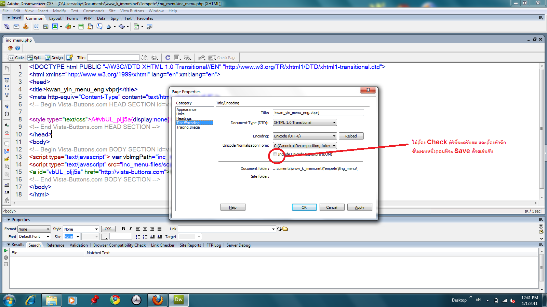547x307 pixels.
Task: Click OK in Page Properties dialog
Action: [x=304, y=207]
